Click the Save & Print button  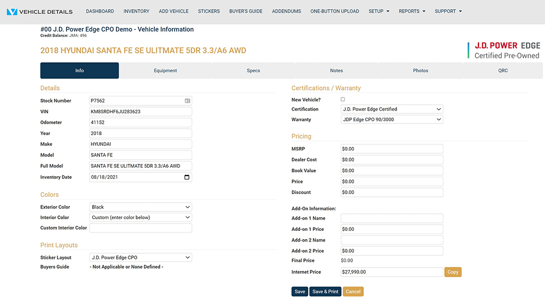[x=325, y=292]
